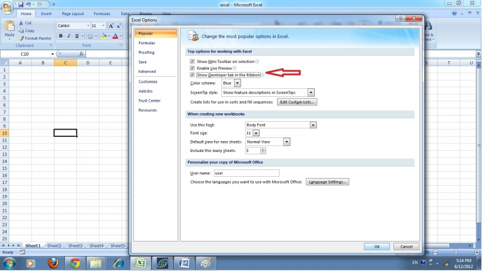485x273 pixels.
Task: Open Google Chrome from the taskbar
Action: pos(75,263)
